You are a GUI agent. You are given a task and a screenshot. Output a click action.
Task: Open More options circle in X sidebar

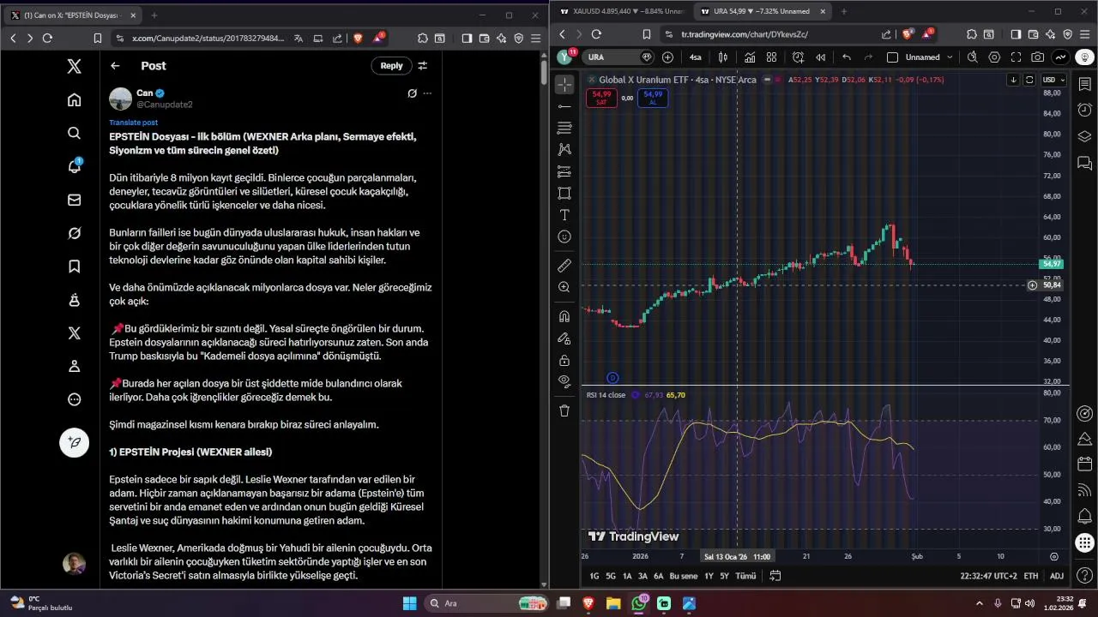tap(75, 399)
